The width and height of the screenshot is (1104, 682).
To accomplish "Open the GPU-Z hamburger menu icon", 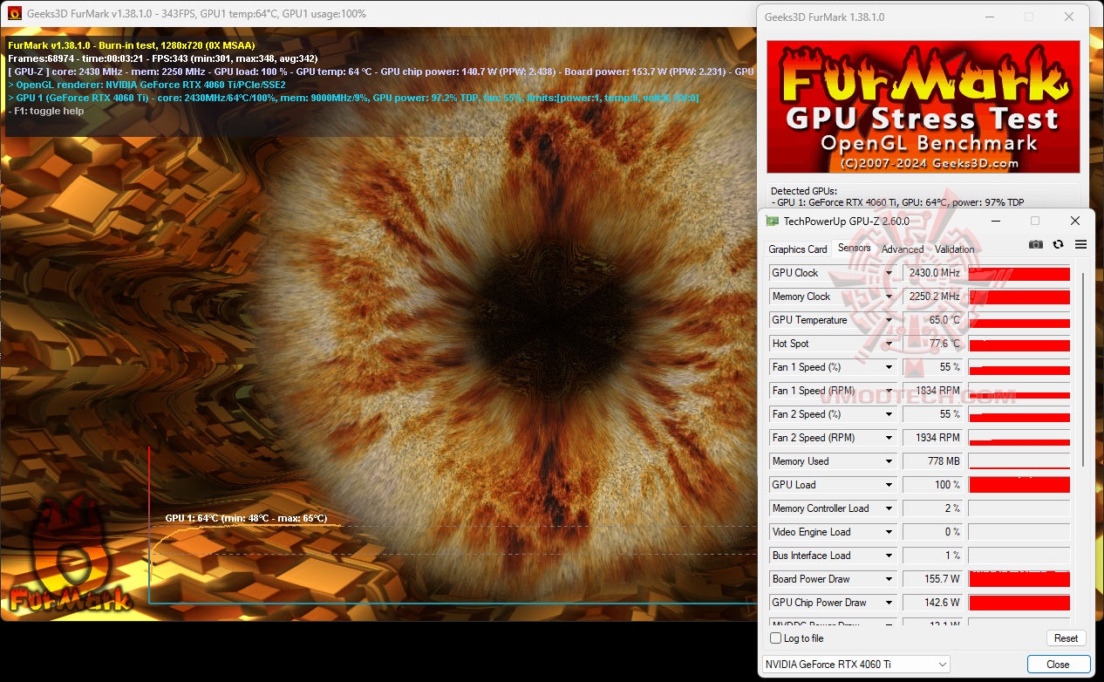I will click(x=1080, y=245).
